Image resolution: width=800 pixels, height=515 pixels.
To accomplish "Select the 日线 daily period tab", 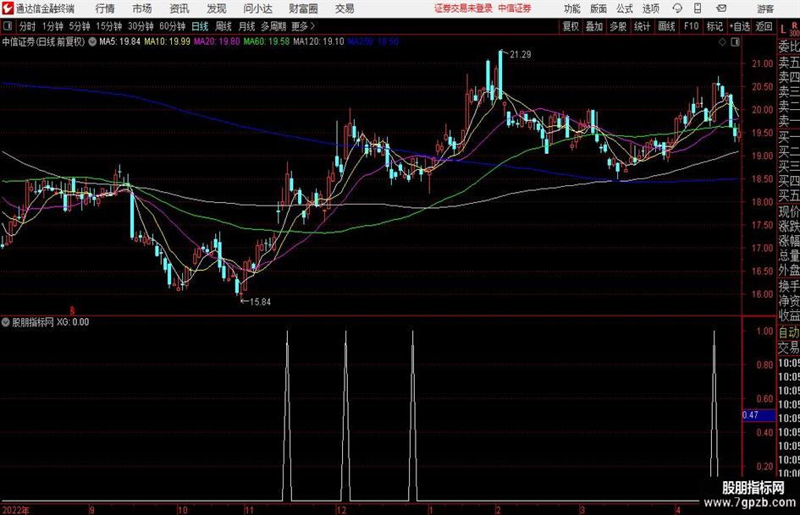I will tap(200, 26).
